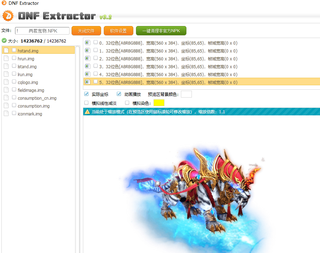320x253 pixels.
Task: Check the box for frame 0
Action: click(x=96, y=42)
